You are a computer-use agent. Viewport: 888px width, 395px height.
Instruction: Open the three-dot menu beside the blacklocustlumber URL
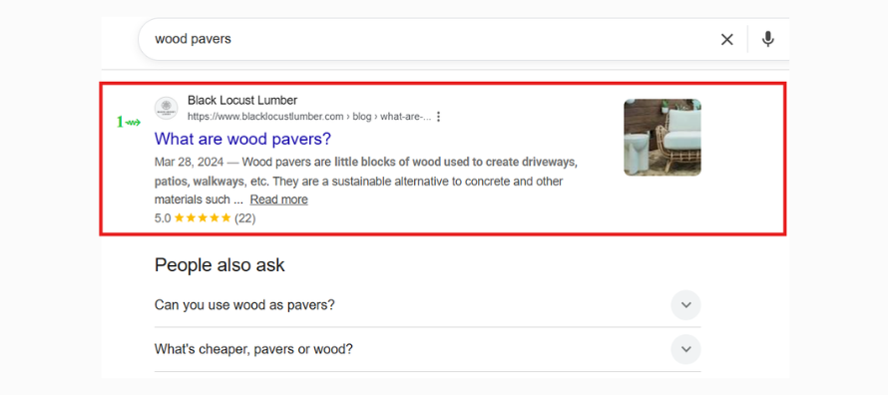[438, 117]
